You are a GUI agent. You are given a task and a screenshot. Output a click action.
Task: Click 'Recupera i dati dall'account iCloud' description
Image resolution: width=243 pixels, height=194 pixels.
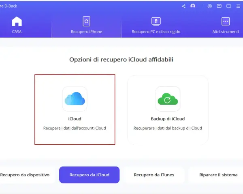[x=75, y=128]
